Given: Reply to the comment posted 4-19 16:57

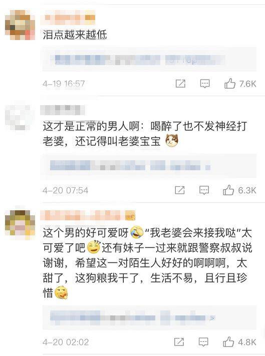Looking at the screenshot, I should (x=204, y=84).
